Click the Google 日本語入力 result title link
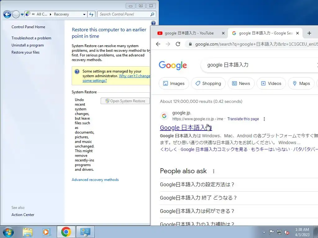318x238 pixels. click(x=186, y=128)
